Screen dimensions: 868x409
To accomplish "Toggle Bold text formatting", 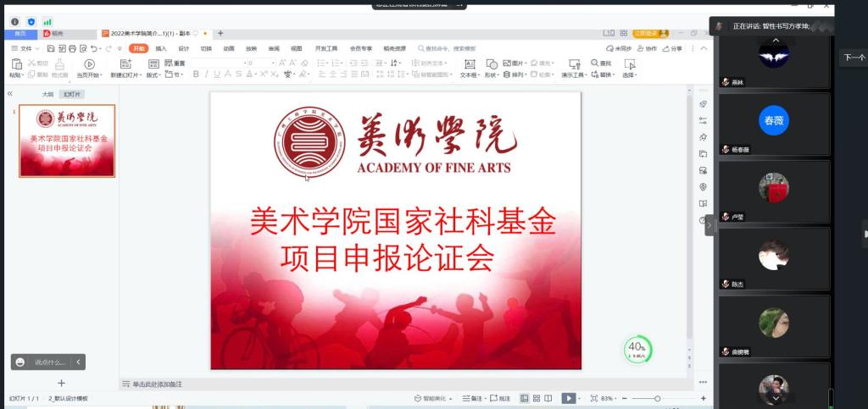I will tap(195, 75).
